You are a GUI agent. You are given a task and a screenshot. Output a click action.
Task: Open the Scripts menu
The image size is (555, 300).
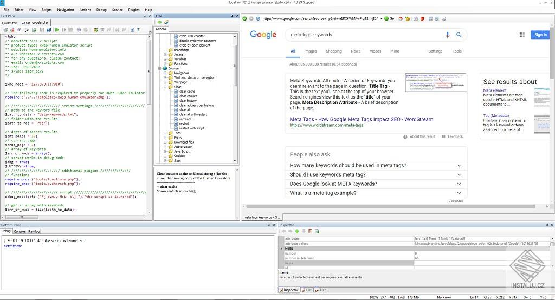[x=47, y=10]
